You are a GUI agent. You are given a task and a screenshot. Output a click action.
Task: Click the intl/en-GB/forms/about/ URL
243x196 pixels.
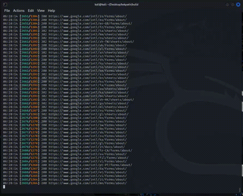click(x=90, y=23)
